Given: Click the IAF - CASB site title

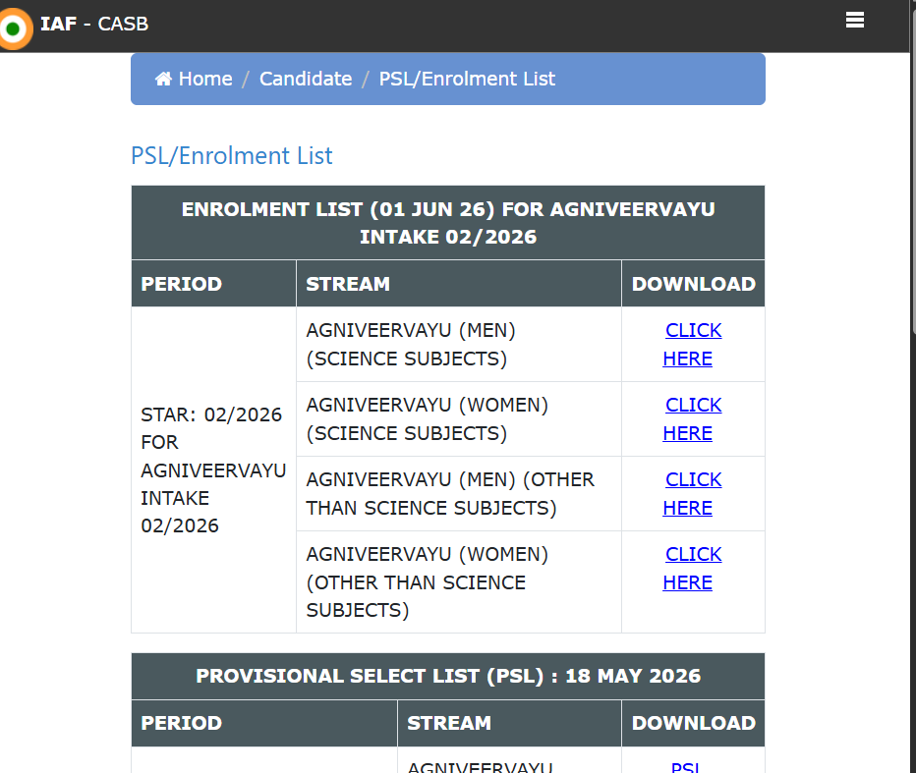Looking at the screenshot, I should click(94, 24).
